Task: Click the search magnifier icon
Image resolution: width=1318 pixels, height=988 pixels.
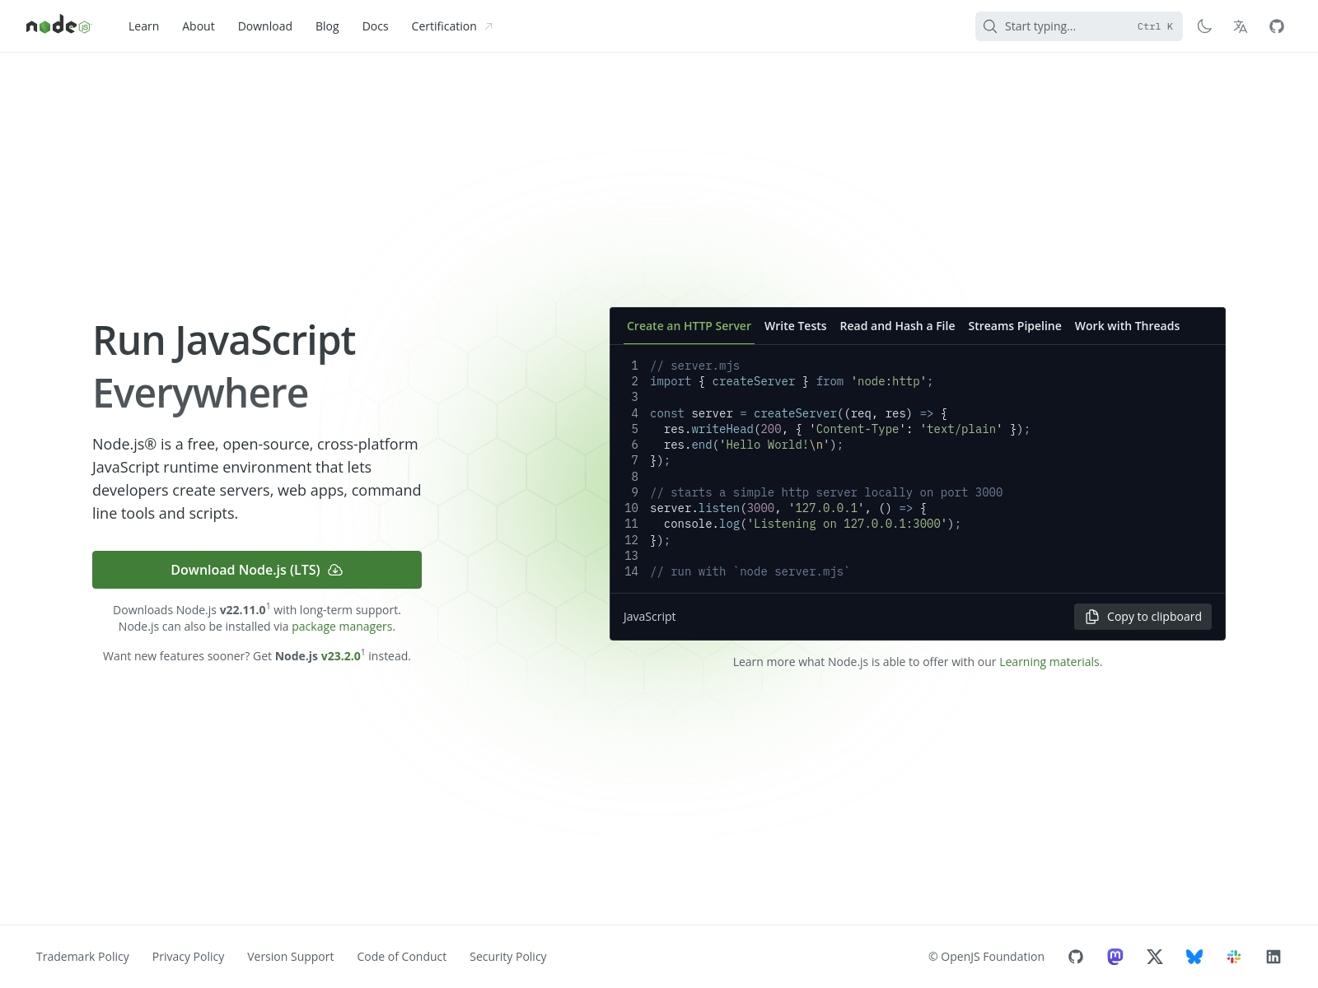Action: pos(990,26)
